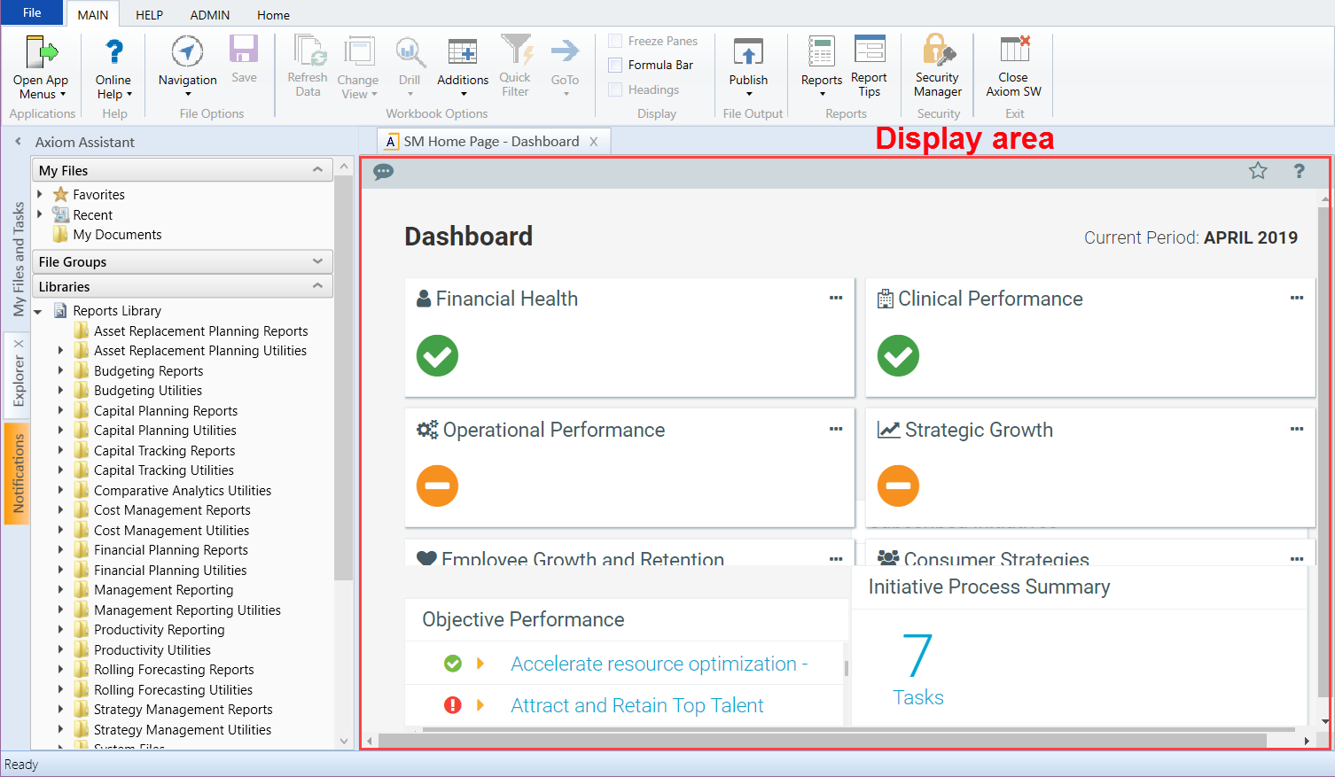
Task: Open the Report Tips icon
Action: tap(869, 51)
